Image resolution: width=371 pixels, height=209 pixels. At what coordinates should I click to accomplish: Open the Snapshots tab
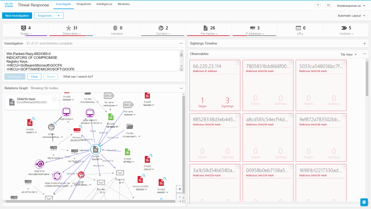point(84,4)
